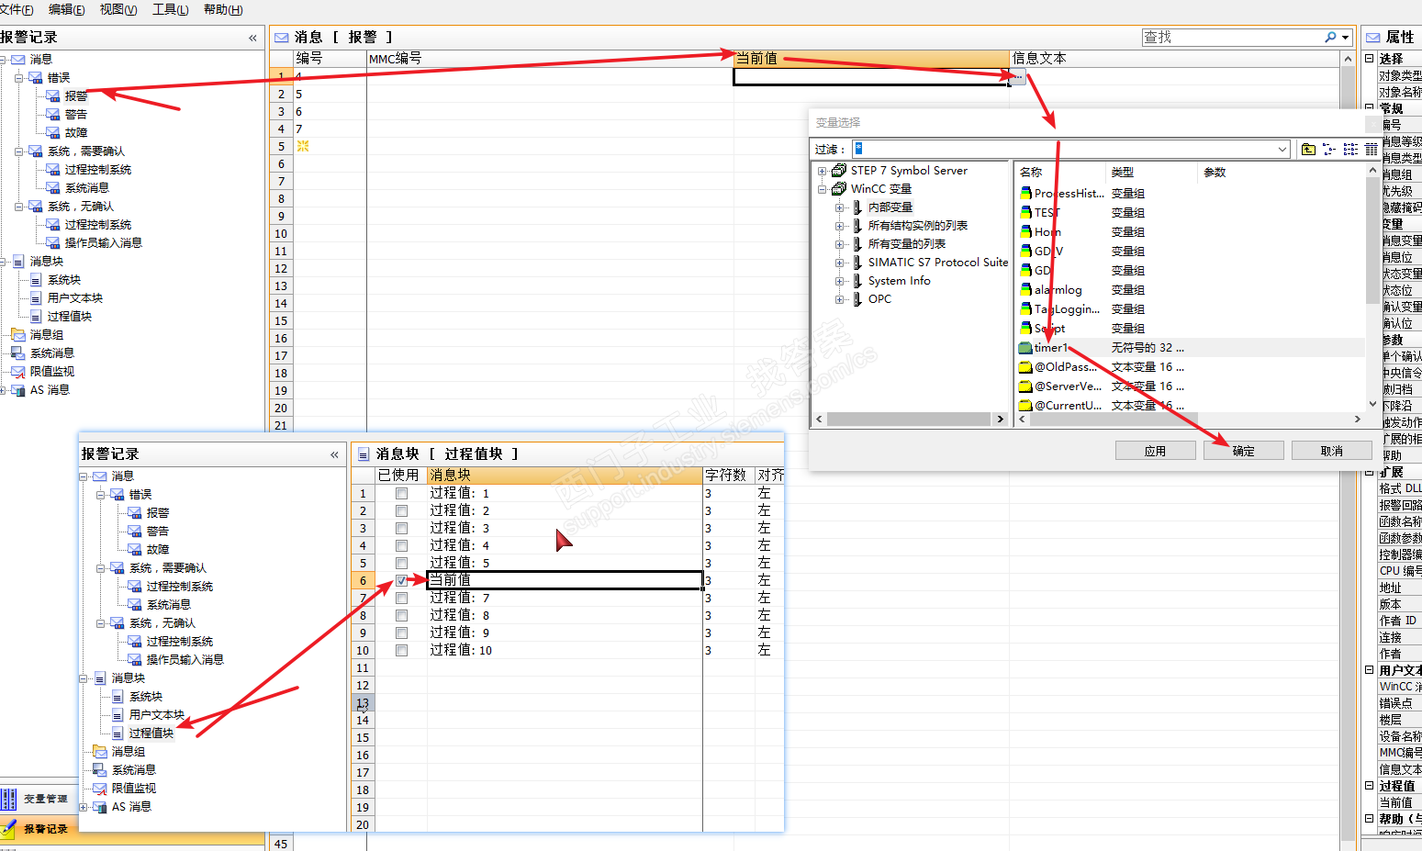Click the alarmlog tag group icon
The width and height of the screenshot is (1422, 851).
coord(1026,290)
